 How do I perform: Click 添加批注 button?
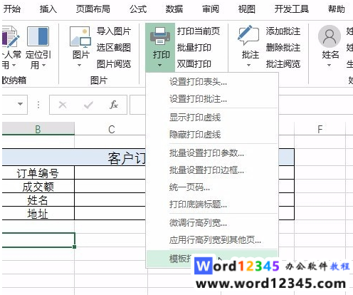click(x=283, y=31)
